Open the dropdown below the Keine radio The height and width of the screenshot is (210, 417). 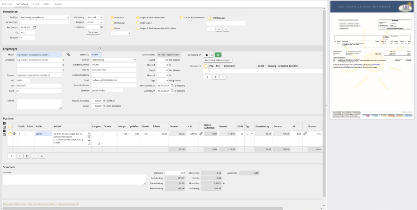pos(121,33)
